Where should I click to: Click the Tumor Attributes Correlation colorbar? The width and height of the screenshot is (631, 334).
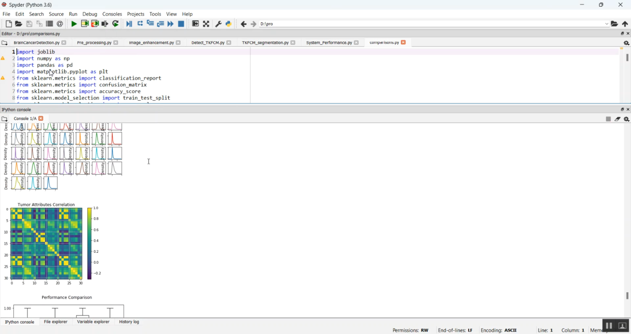(x=90, y=243)
